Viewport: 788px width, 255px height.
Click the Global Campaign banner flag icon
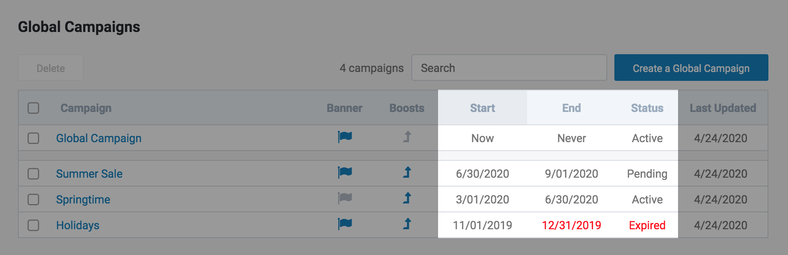point(345,137)
